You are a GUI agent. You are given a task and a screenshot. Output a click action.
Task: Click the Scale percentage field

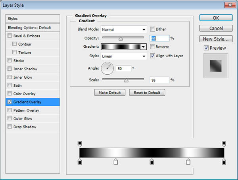pyautogui.click(x=159, y=80)
